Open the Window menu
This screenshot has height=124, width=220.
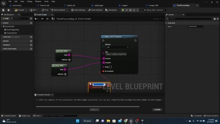(38, 1)
